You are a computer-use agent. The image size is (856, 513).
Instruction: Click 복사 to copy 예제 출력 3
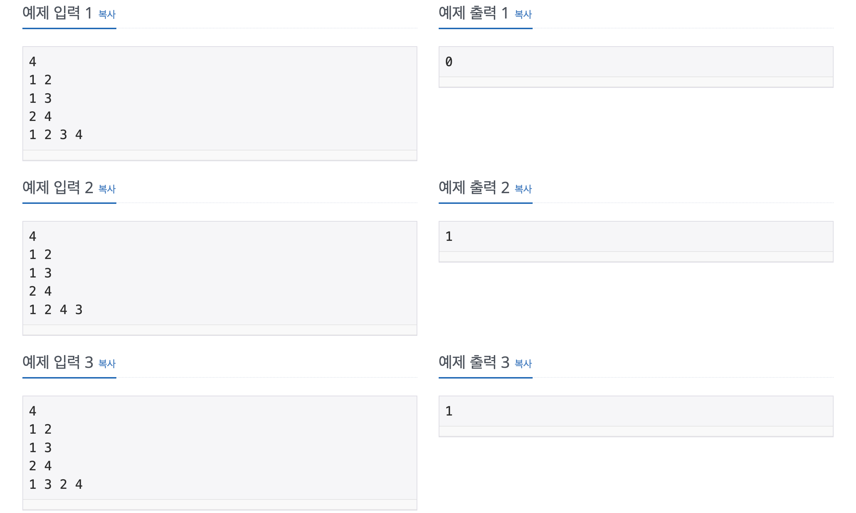click(523, 364)
